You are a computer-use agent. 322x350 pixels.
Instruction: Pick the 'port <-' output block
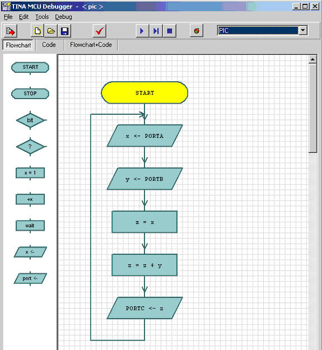pos(30,278)
